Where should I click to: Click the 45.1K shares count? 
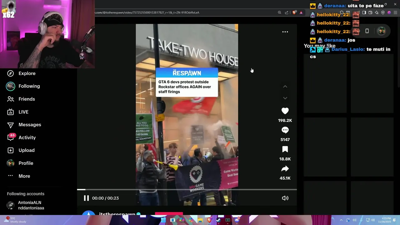(285, 178)
